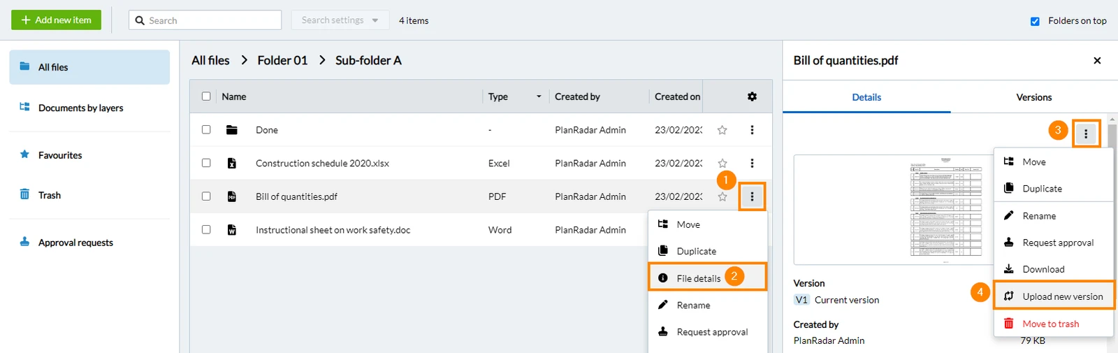The width and height of the screenshot is (1118, 353).
Task: Navigate to Folder 01 breadcrumb
Action: (x=282, y=61)
